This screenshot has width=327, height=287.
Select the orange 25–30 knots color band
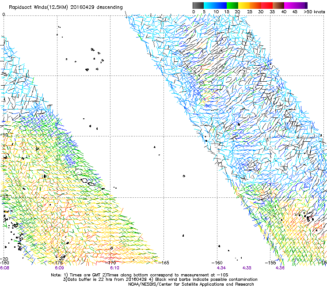255,5
